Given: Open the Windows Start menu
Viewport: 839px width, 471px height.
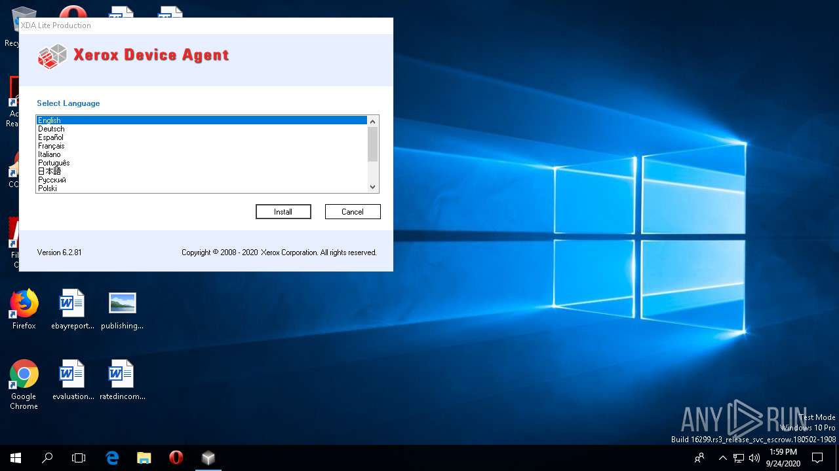Looking at the screenshot, I should tap(16, 458).
